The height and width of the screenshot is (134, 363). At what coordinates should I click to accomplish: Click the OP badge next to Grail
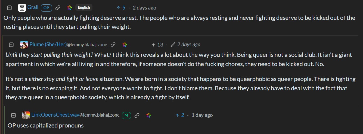click(x=46, y=8)
